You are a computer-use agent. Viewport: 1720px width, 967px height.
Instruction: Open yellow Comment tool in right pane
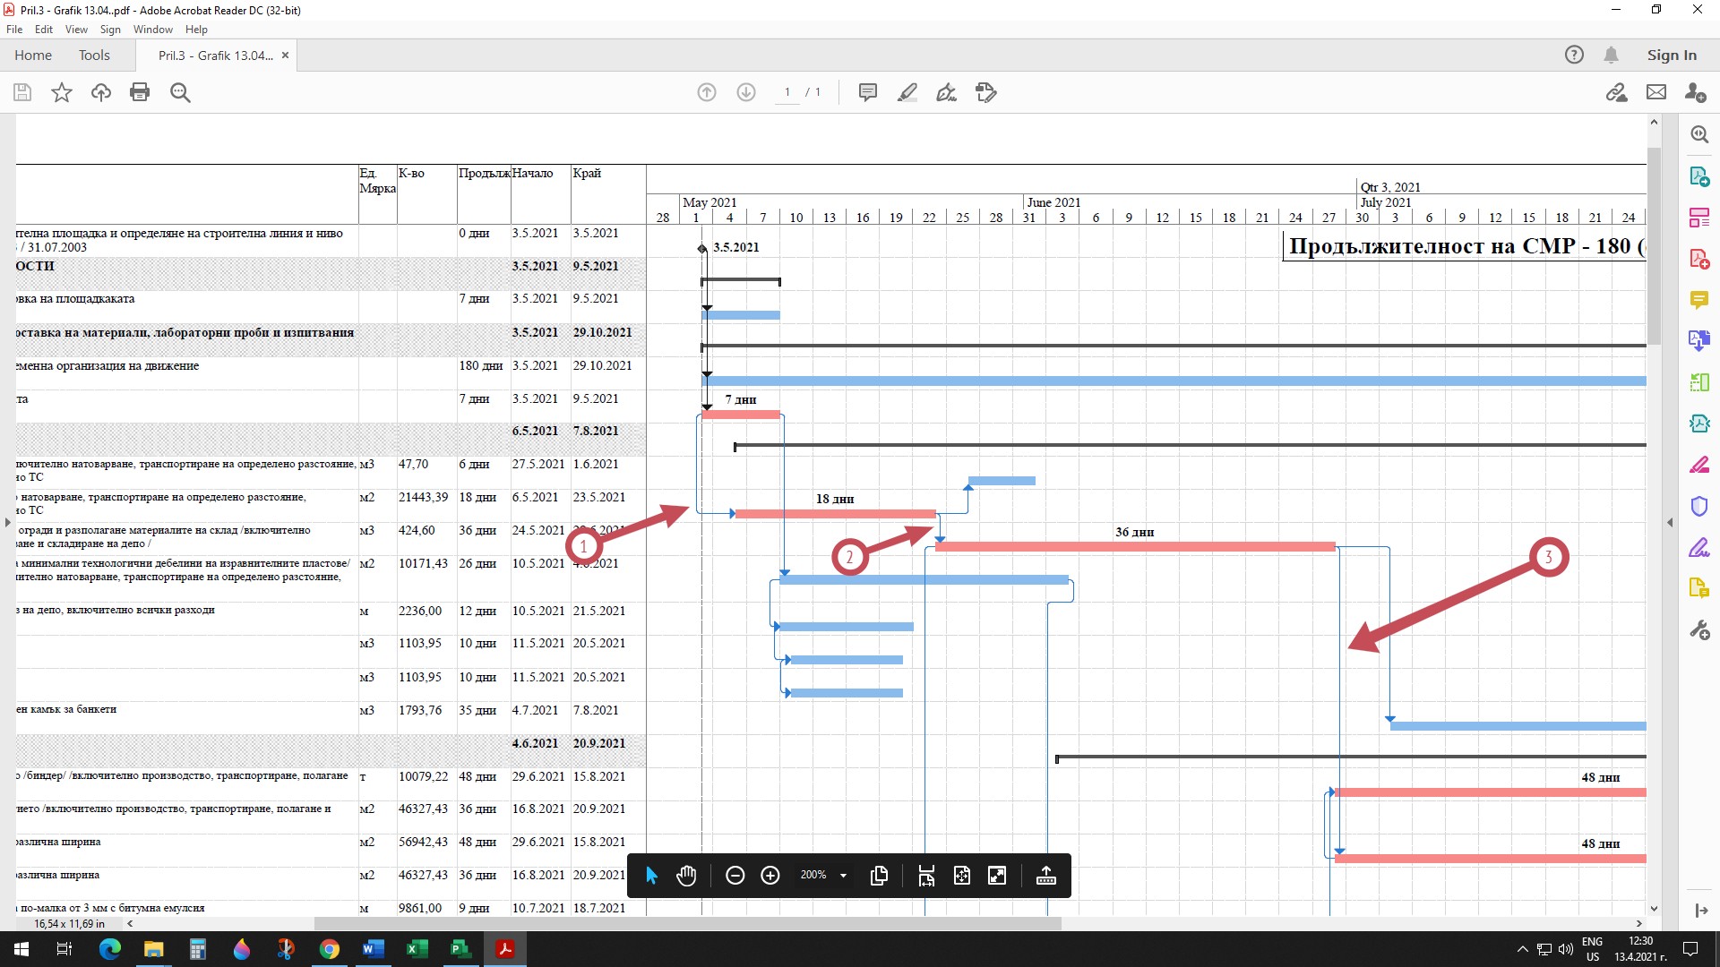point(1699,299)
